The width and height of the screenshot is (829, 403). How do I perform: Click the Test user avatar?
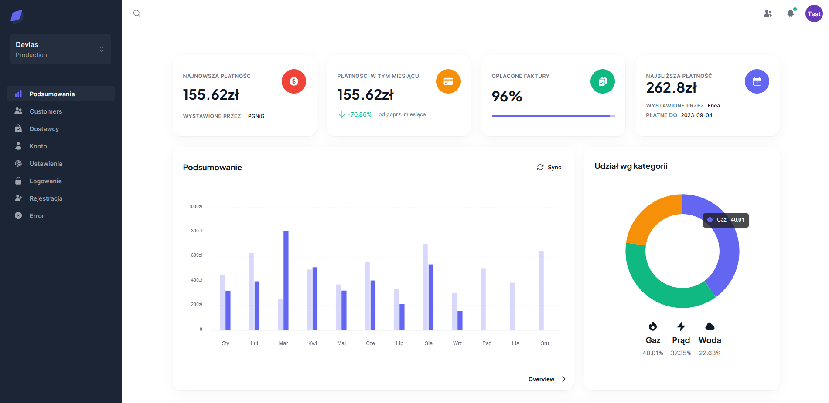814,13
